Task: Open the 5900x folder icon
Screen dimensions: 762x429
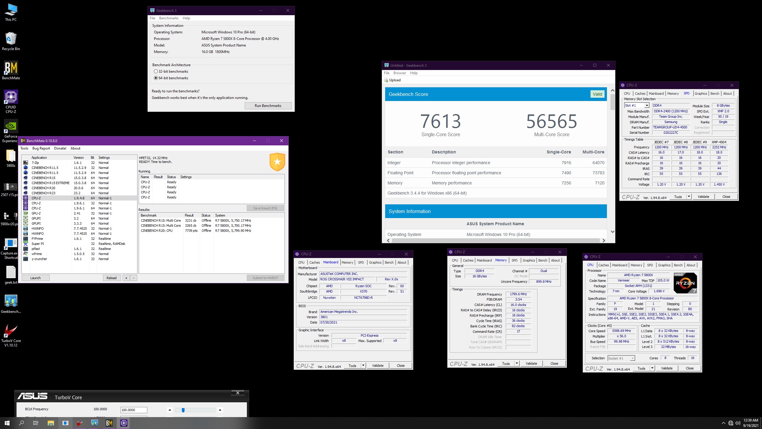Action: tap(11, 158)
